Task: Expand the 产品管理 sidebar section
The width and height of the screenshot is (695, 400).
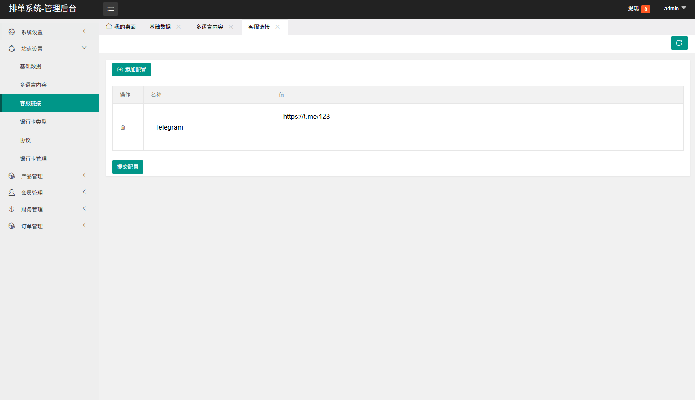Action: (49, 176)
